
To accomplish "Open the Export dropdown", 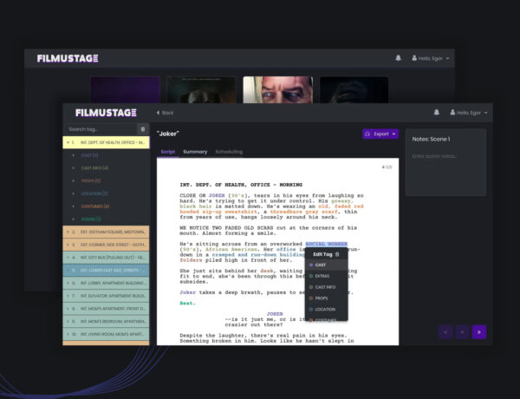I will (x=380, y=134).
